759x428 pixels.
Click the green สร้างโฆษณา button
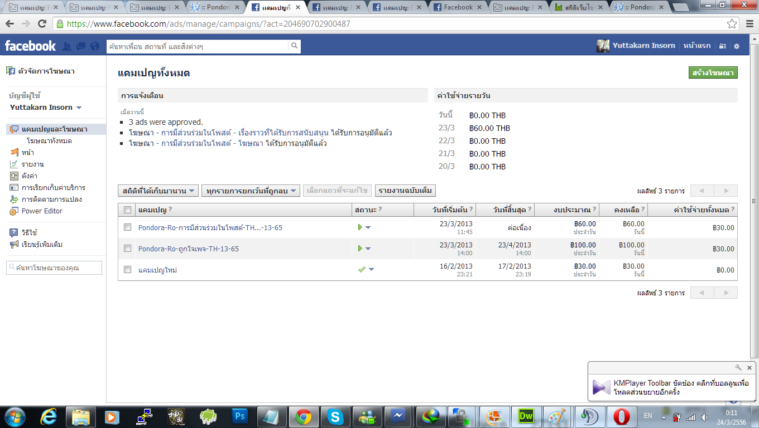pos(713,73)
